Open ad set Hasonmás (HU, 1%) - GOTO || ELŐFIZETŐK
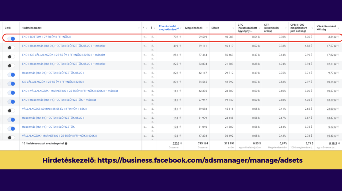Viewport: 342px width, 191px height. click(48, 127)
